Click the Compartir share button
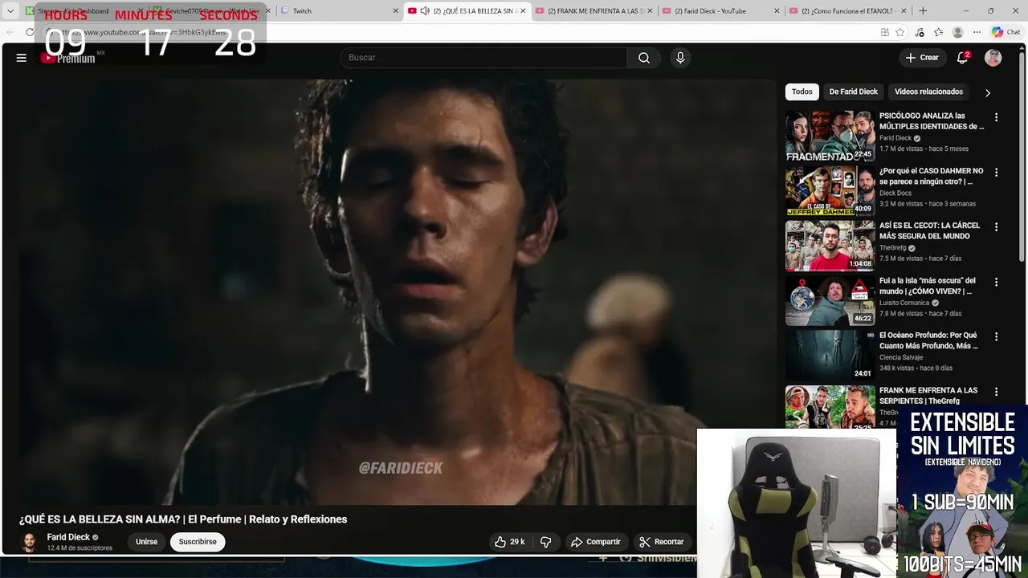Viewport: 1028px width, 578px height. click(596, 542)
